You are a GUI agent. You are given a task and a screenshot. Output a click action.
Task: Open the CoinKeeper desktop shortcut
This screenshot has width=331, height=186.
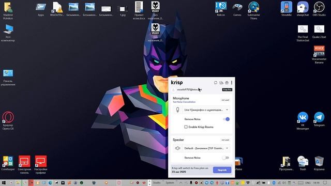(x=8, y=163)
